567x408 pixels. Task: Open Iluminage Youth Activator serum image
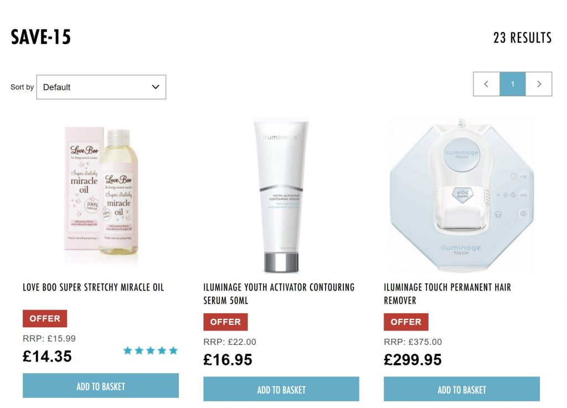[x=281, y=195]
